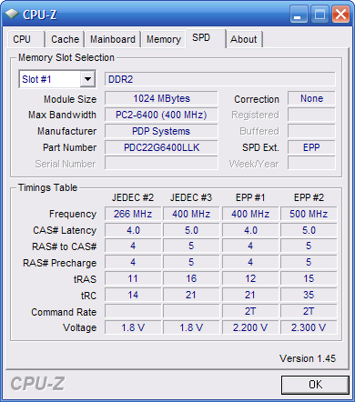Click the EPP #2 column header
This screenshot has height=402, width=355.
(309, 197)
